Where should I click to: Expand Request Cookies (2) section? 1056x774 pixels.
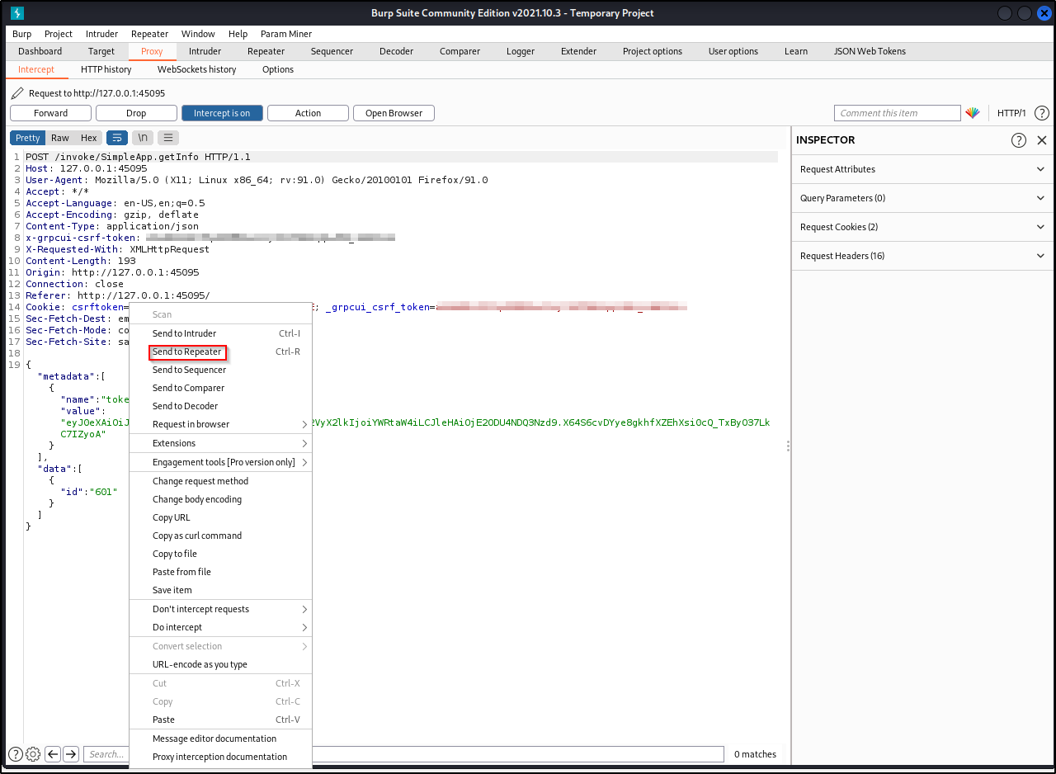923,227
